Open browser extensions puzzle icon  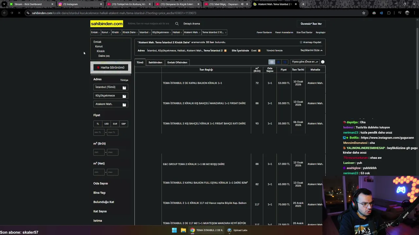389,13
